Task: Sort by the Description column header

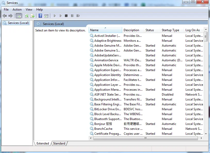Action: point(133,30)
